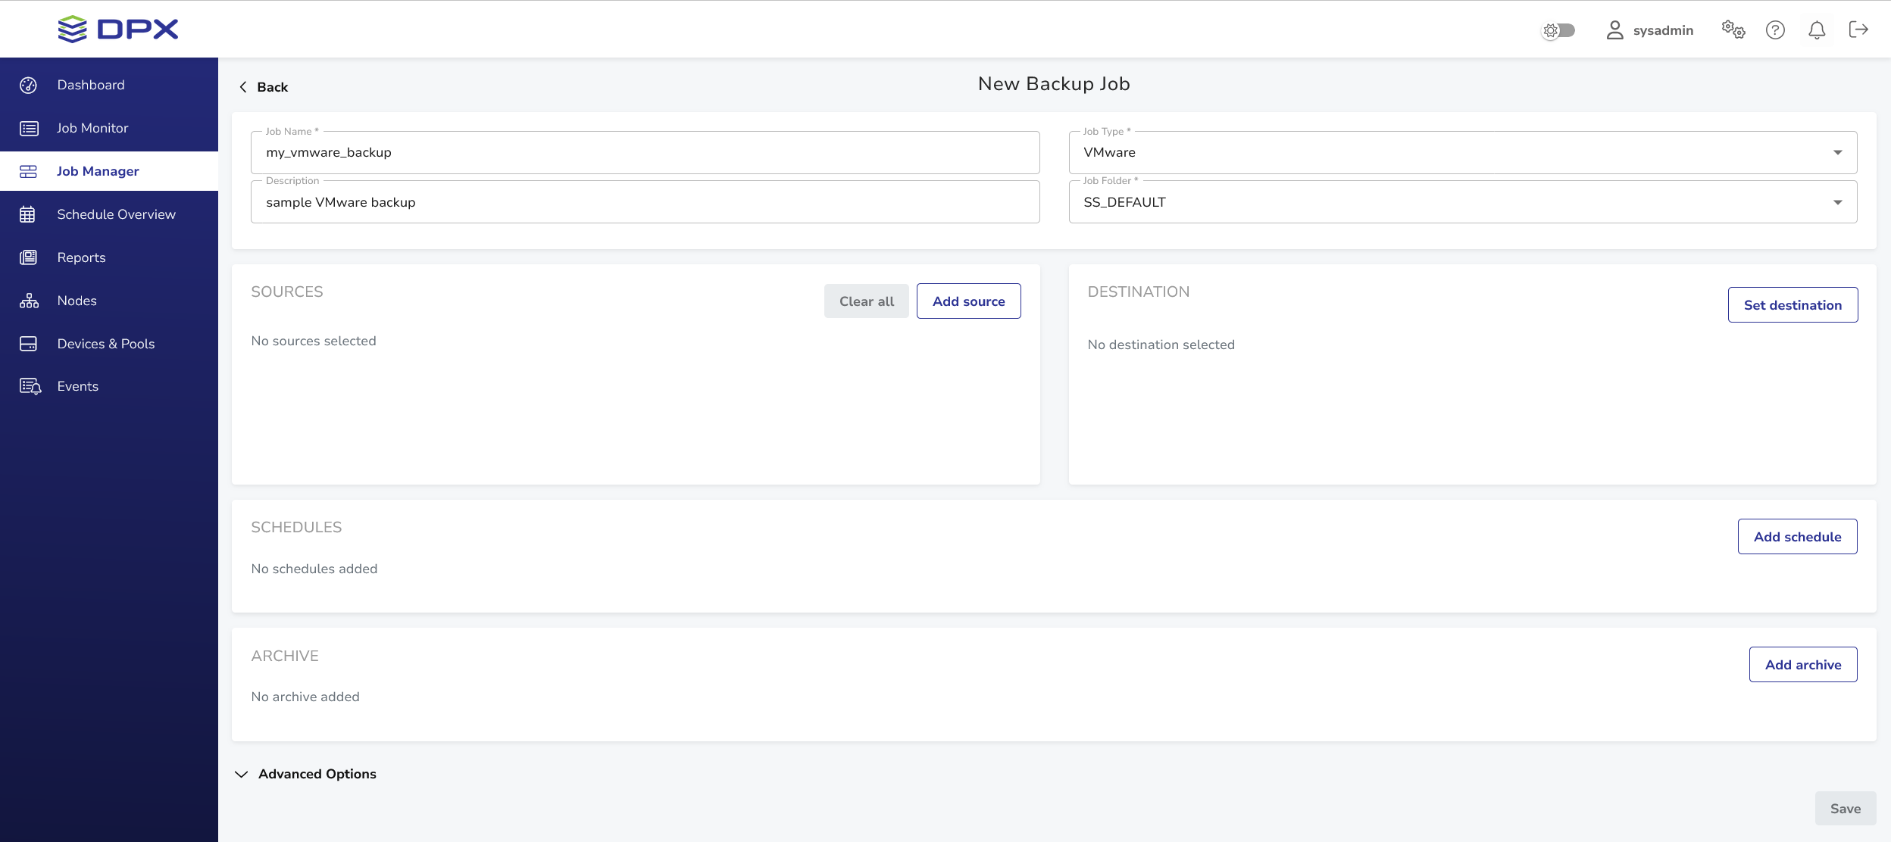
Task: Click the Devices & Pools drive icon
Action: [29, 344]
